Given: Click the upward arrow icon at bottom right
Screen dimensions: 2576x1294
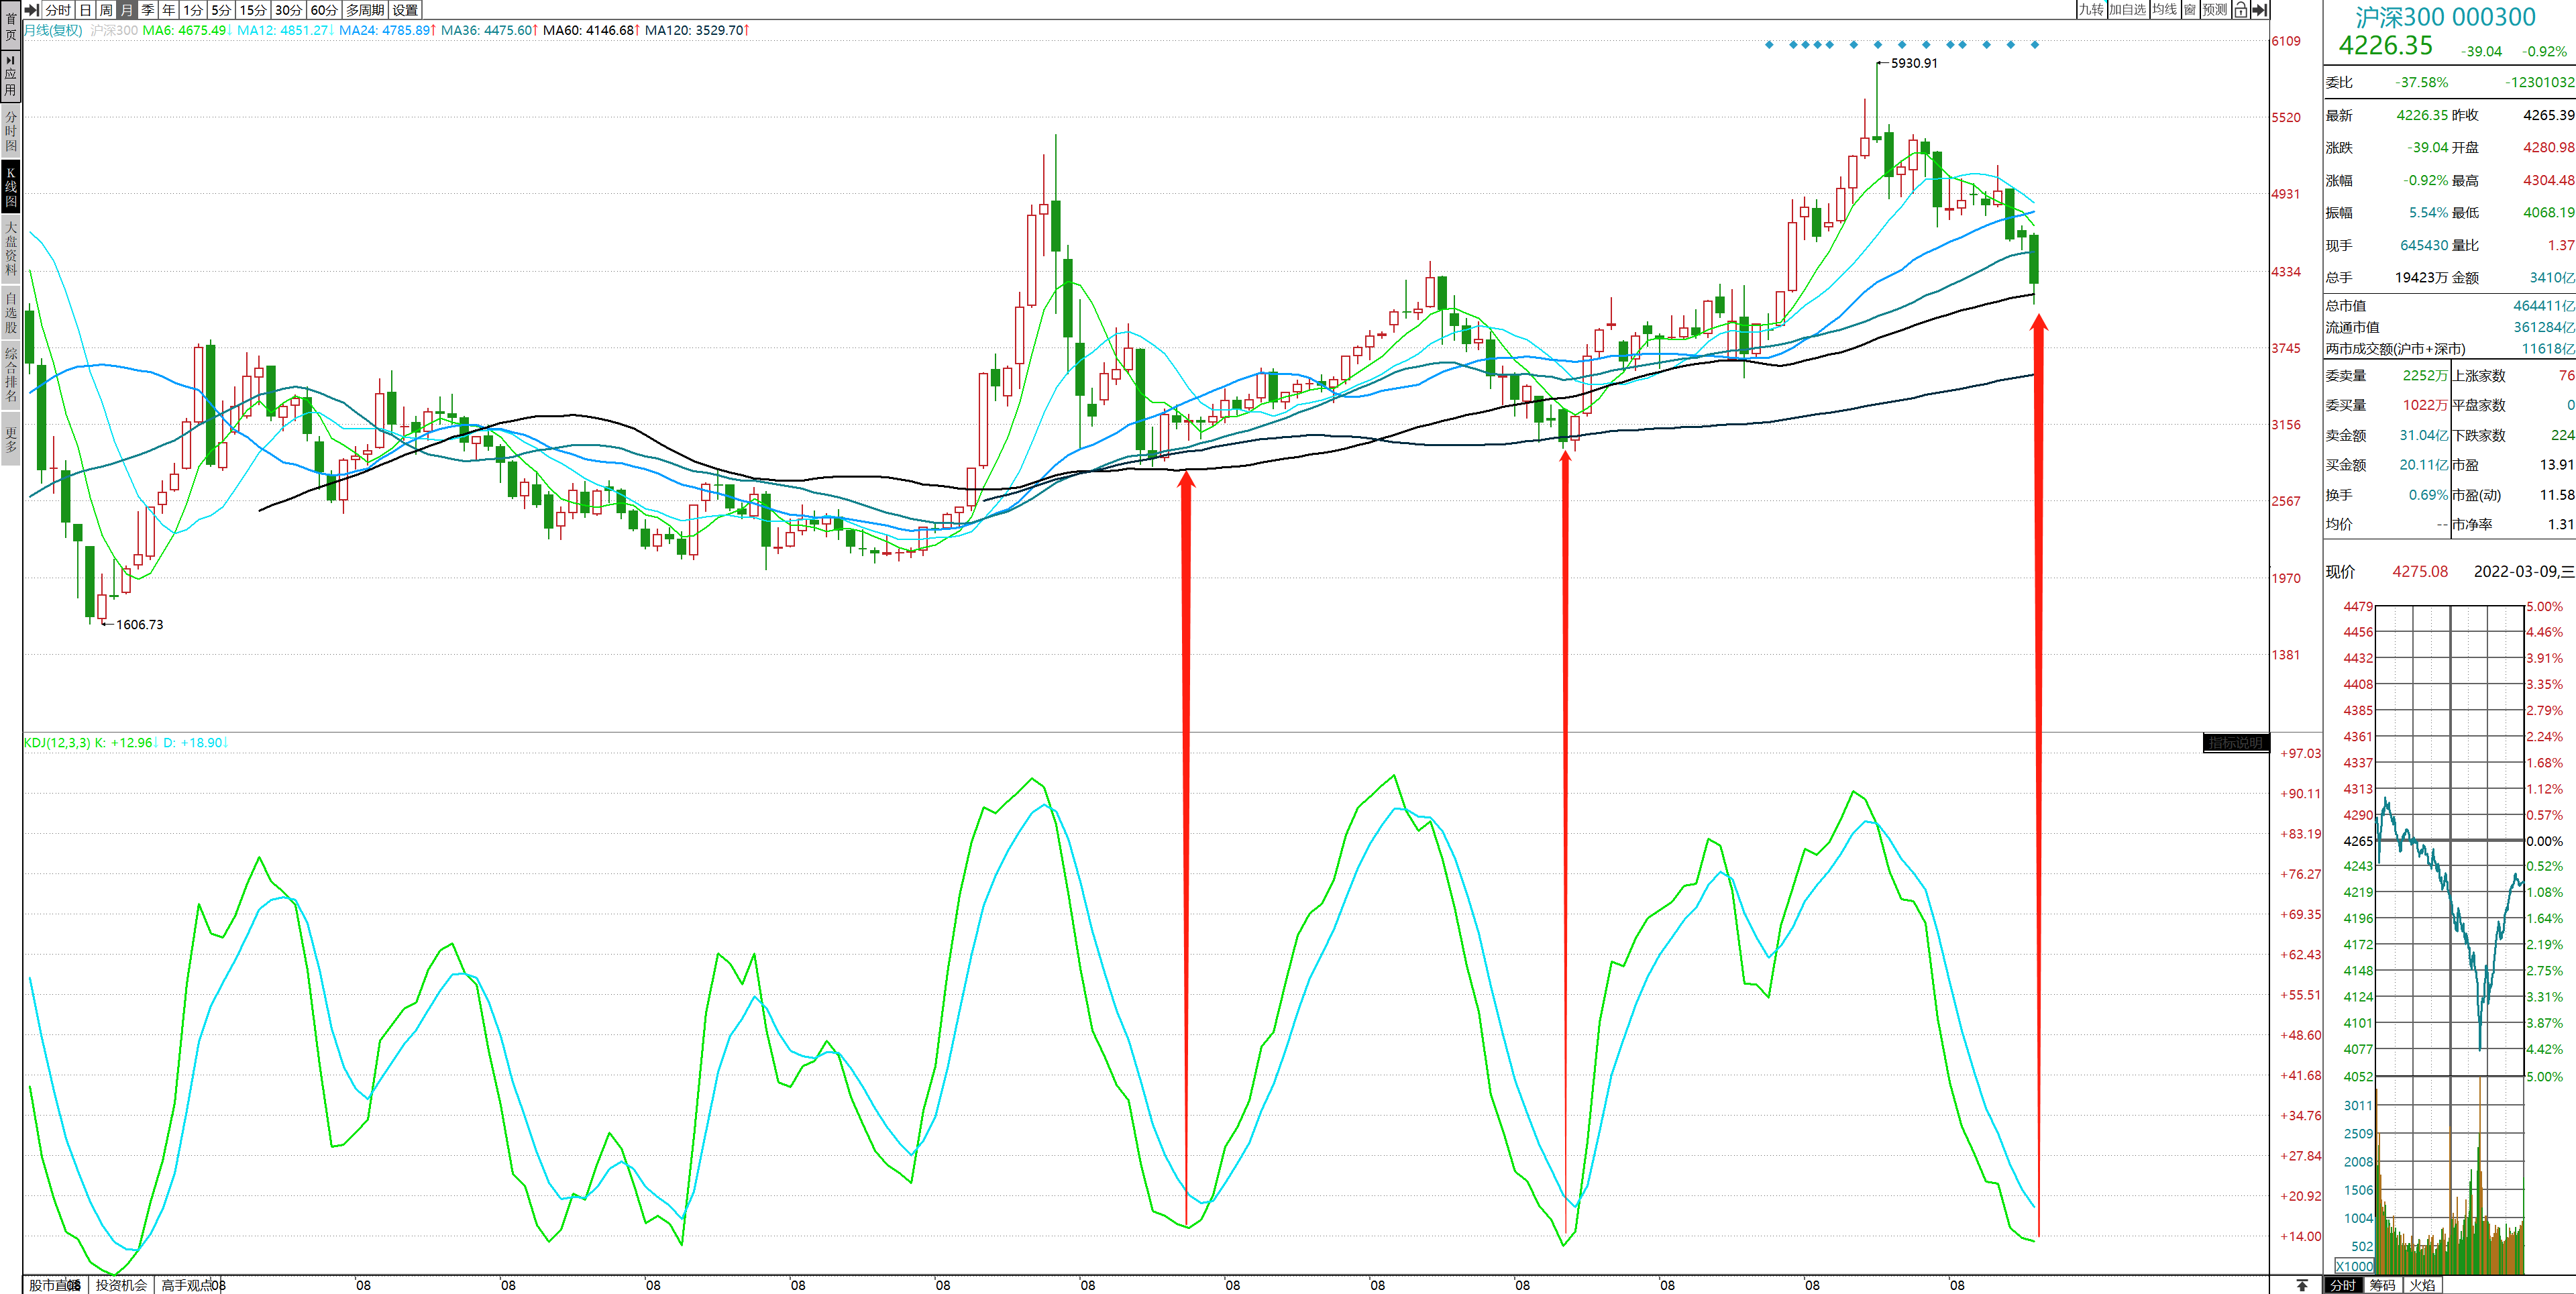Looking at the screenshot, I should click(x=2302, y=1285).
